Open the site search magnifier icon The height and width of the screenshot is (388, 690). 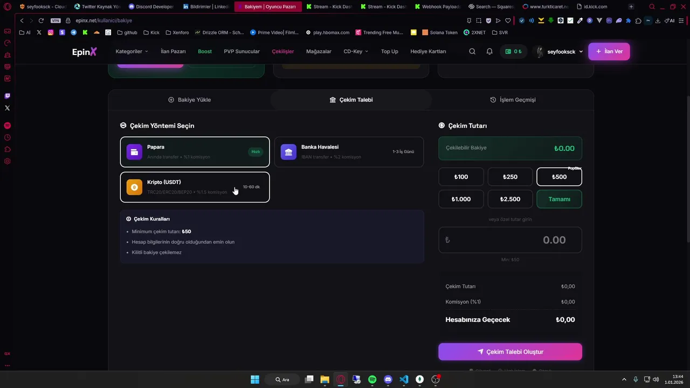[x=472, y=52]
